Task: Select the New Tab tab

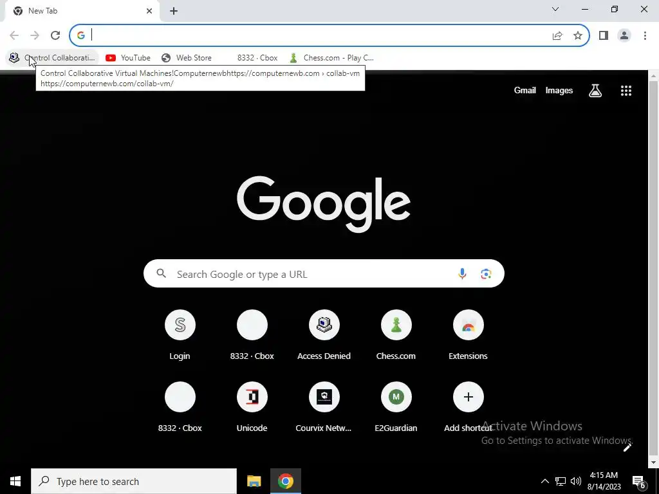Action: click(82, 11)
